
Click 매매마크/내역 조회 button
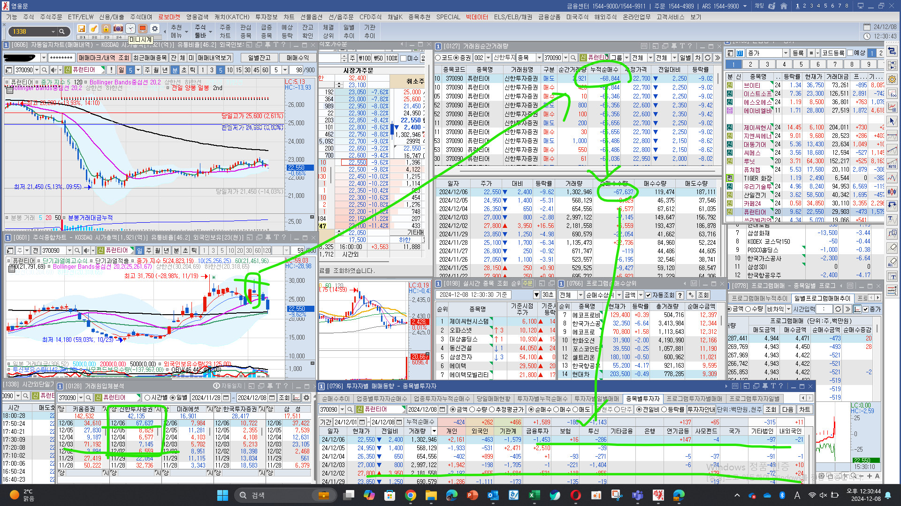104,58
